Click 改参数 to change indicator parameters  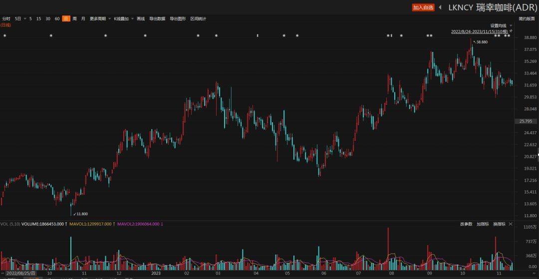tap(466, 224)
